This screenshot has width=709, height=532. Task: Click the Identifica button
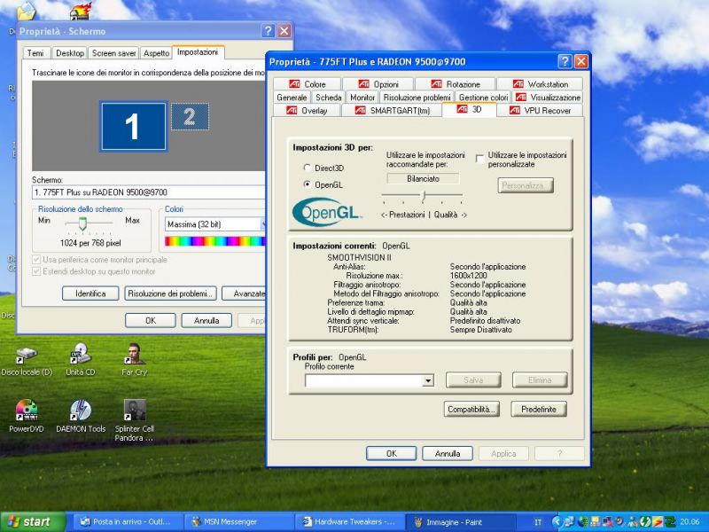point(90,293)
